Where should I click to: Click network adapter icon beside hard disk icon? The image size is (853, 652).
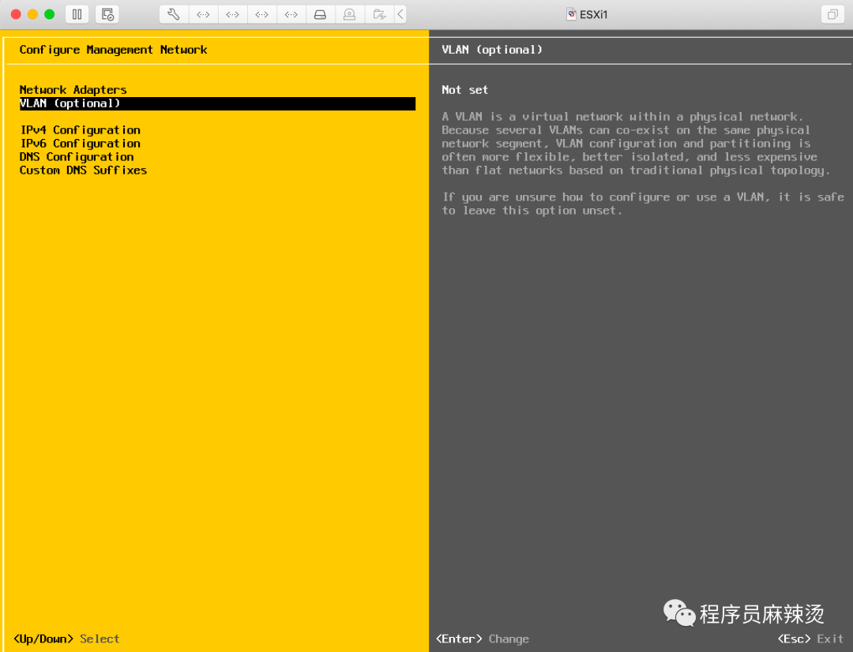(x=291, y=14)
